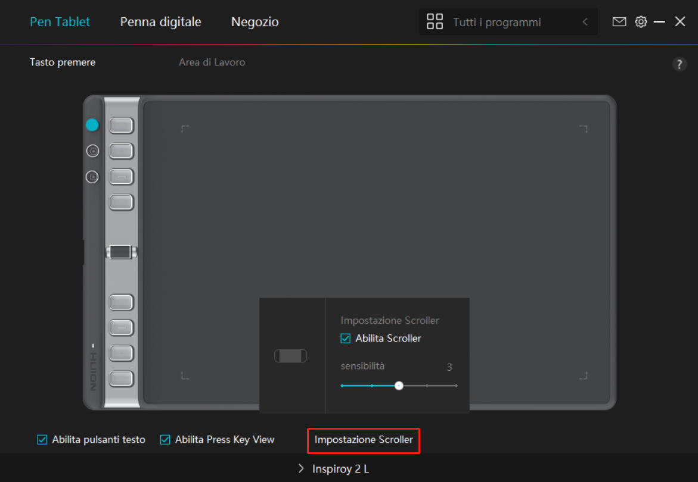Viewport: 698px width, 482px height.
Task: Click the second press key with dot
Action: [121, 151]
